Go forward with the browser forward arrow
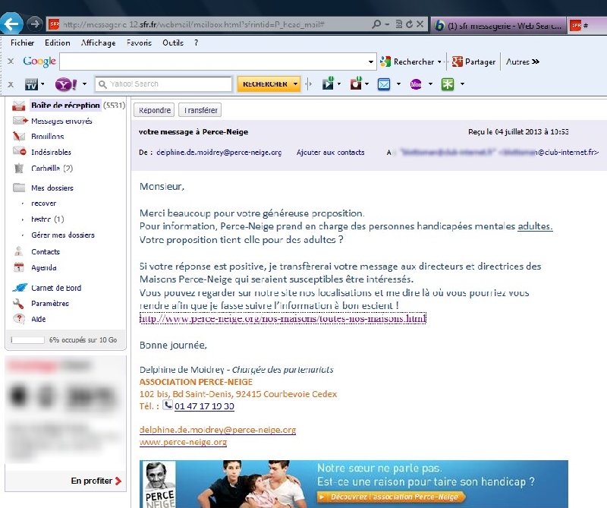The image size is (607, 508). point(35,24)
